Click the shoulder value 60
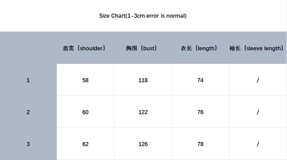This screenshot has width=287, height=160. click(85, 112)
